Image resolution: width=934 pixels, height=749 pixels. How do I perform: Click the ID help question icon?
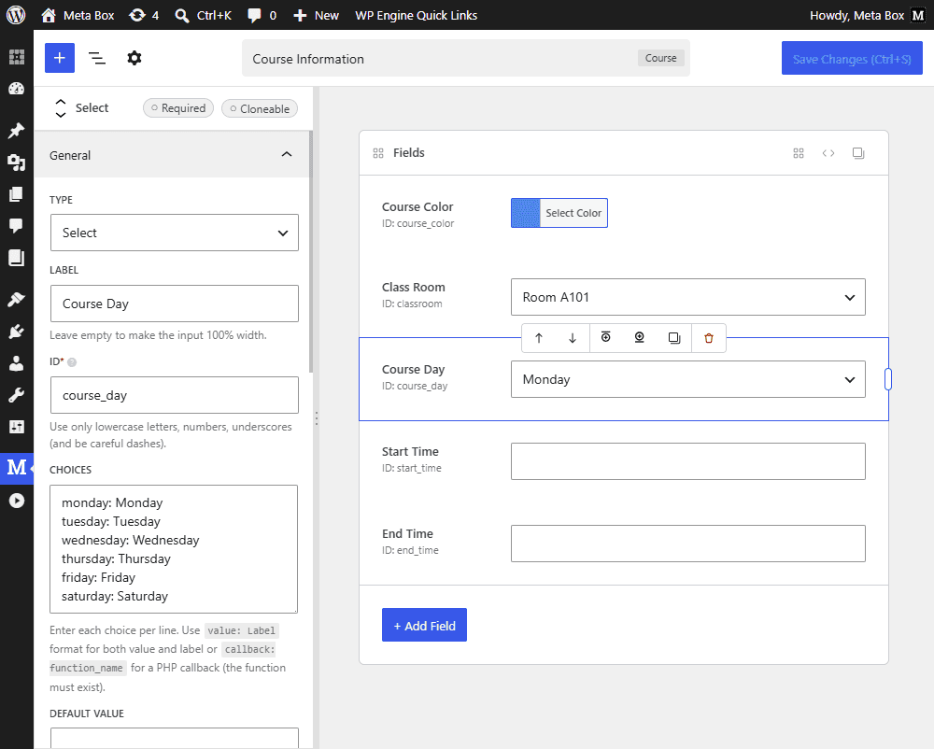[72, 362]
